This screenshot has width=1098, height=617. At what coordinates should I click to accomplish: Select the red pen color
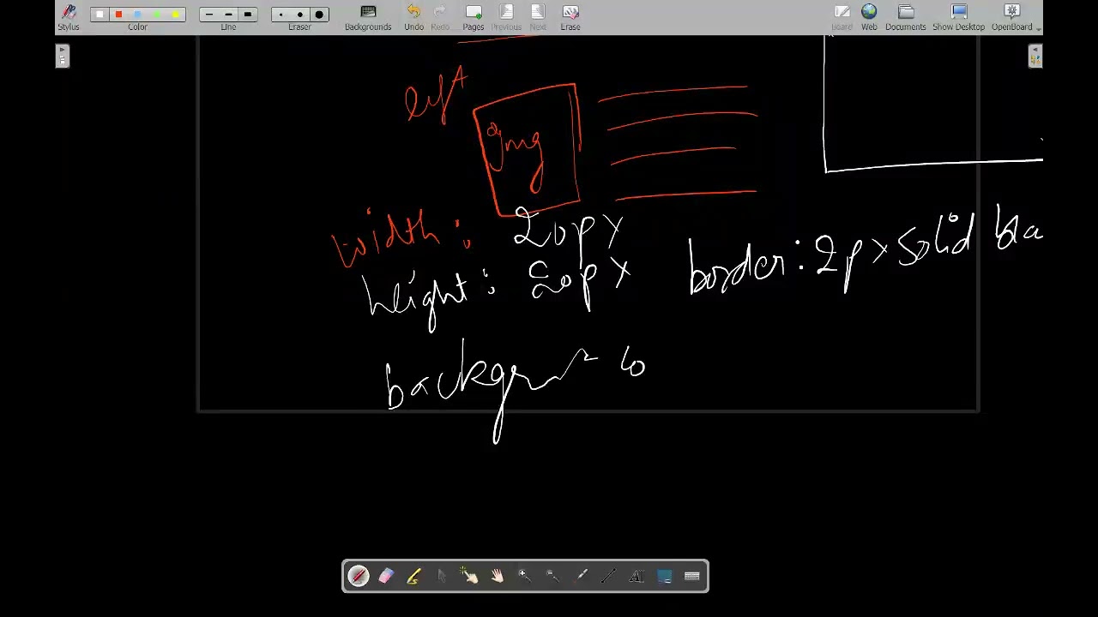pos(118,15)
